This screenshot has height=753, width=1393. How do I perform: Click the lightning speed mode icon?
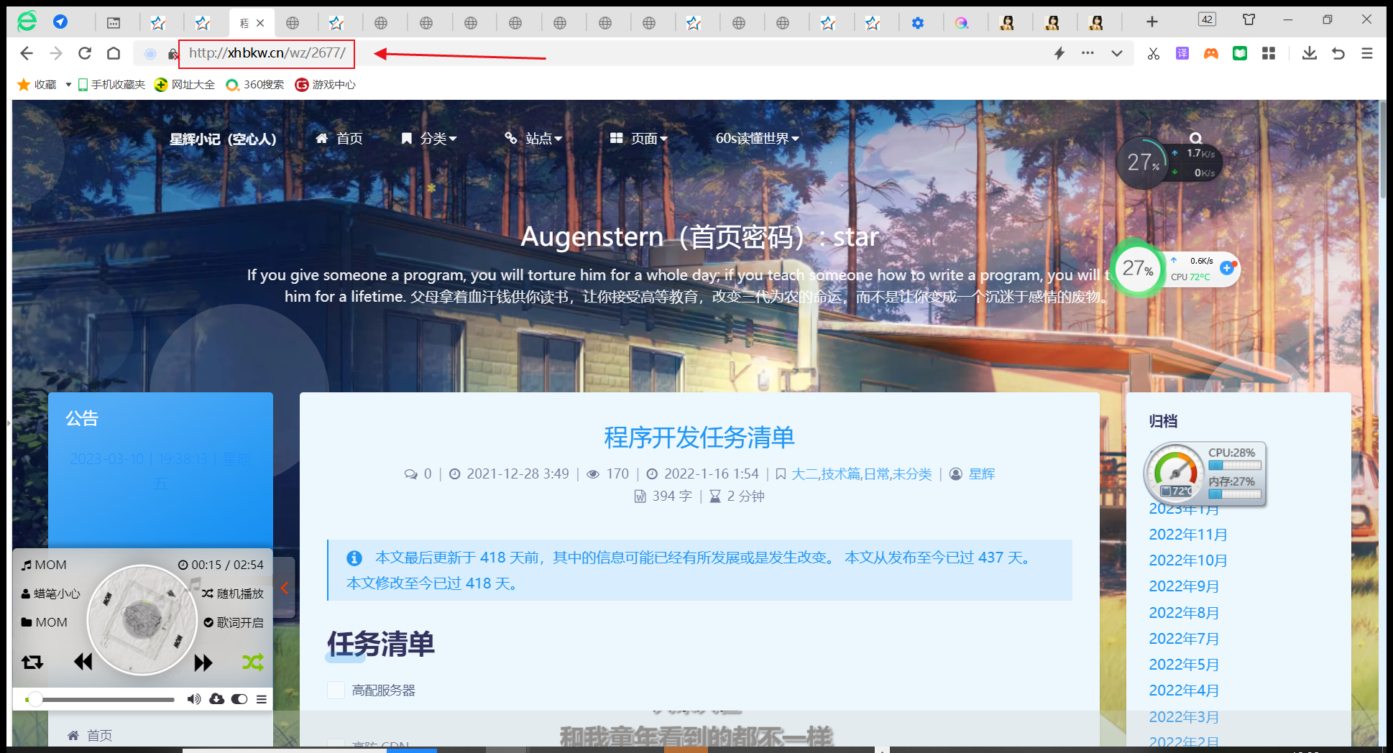pos(1059,53)
